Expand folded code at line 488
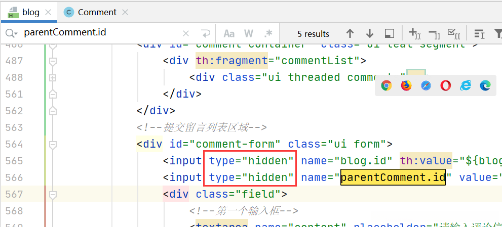 (53, 78)
